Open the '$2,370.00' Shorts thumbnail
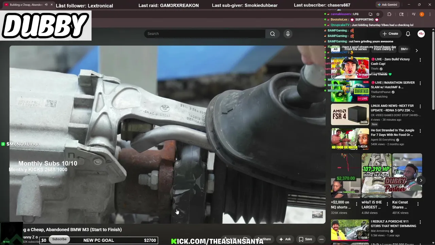The height and width of the screenshot is (245, 435). tap(346, 176)
